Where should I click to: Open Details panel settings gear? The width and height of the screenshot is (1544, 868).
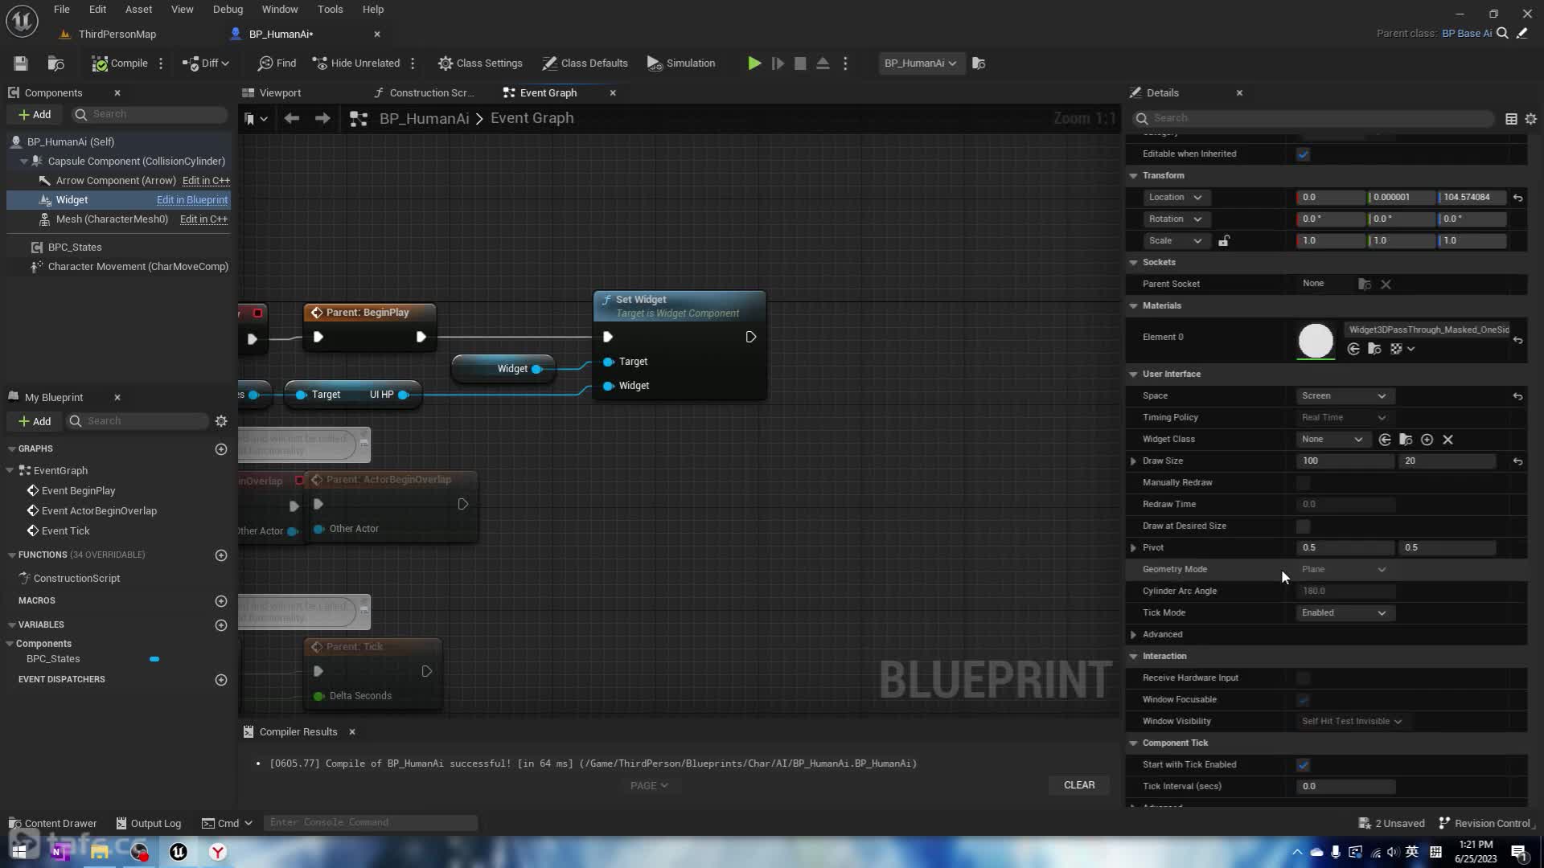click(x=1530, y=119)
